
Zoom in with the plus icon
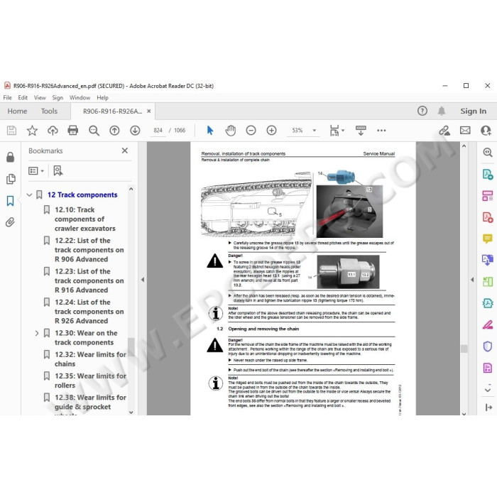(271, 130)
